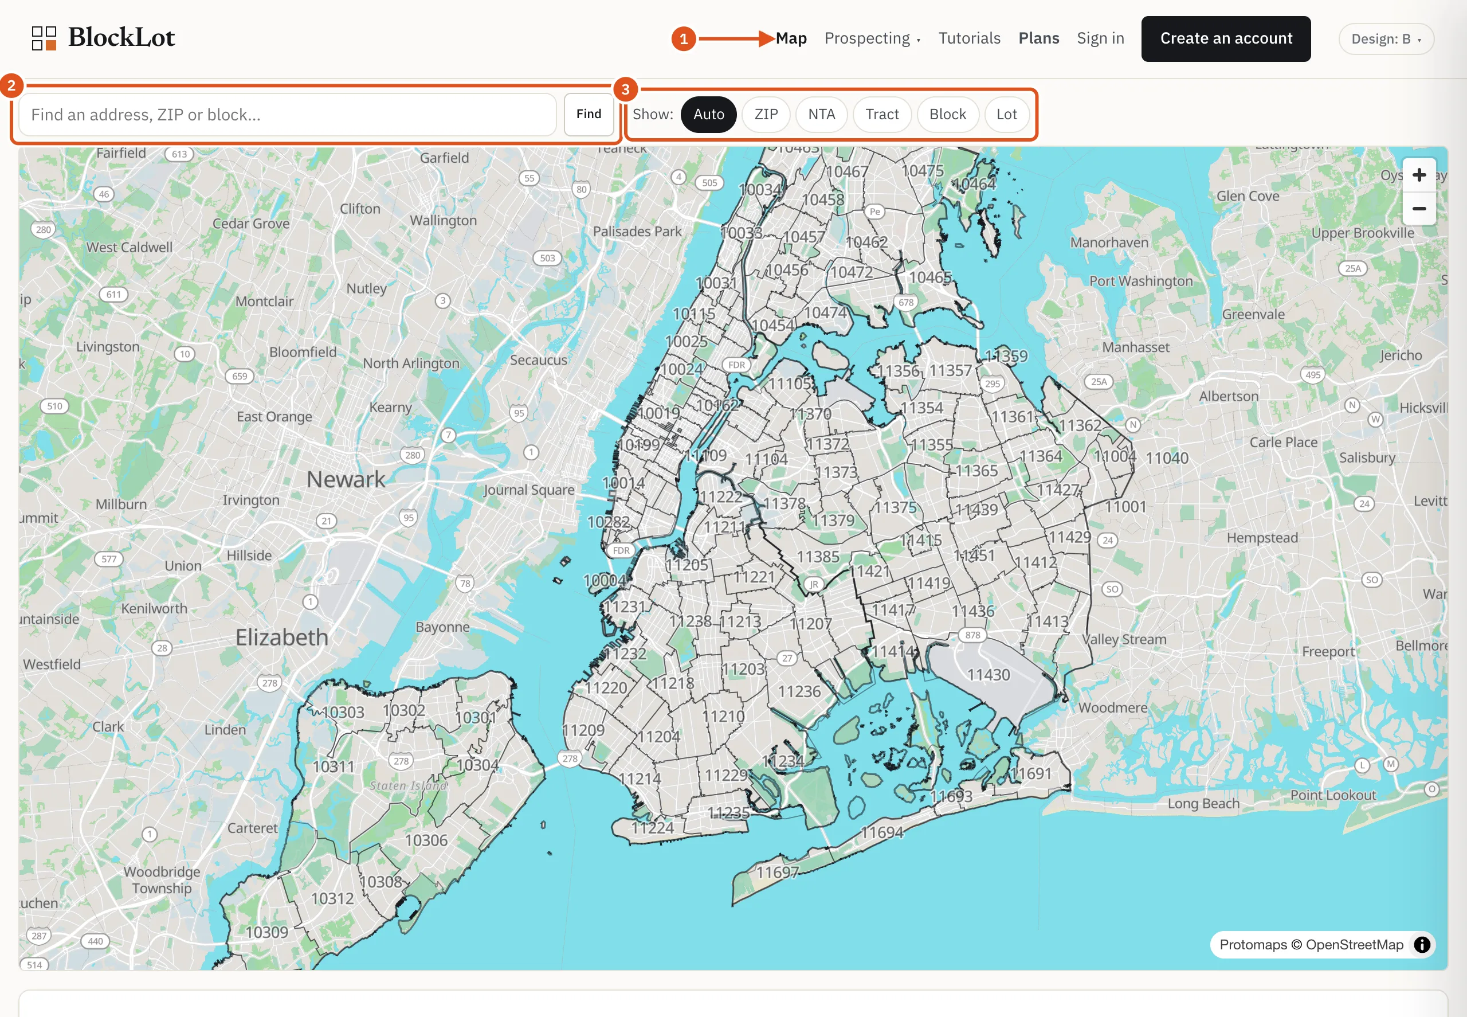The image size is (1467, 1017).
Task: Select ZIP area 10312 on the map
Action: pyautogui.click(x=332, y=898)
